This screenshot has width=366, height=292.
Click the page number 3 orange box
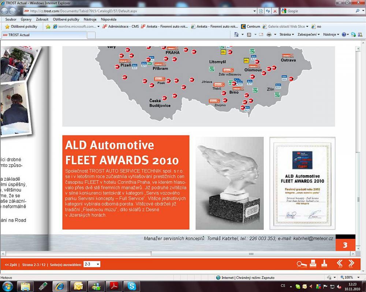pyautogui.click(x=345, y=245)
